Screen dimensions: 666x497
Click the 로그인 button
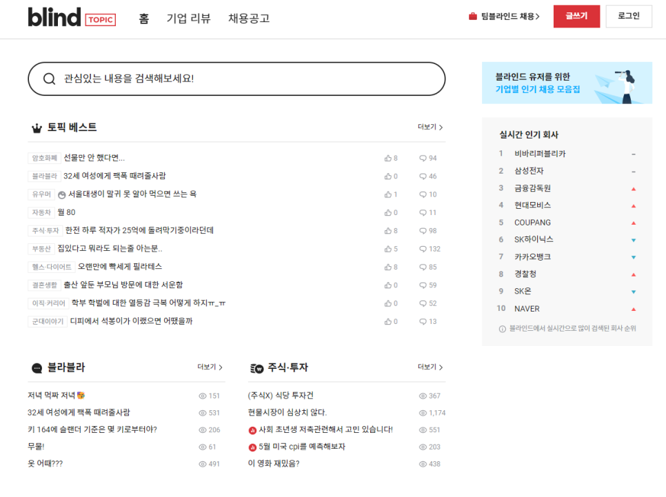click(x=629, y=16)
